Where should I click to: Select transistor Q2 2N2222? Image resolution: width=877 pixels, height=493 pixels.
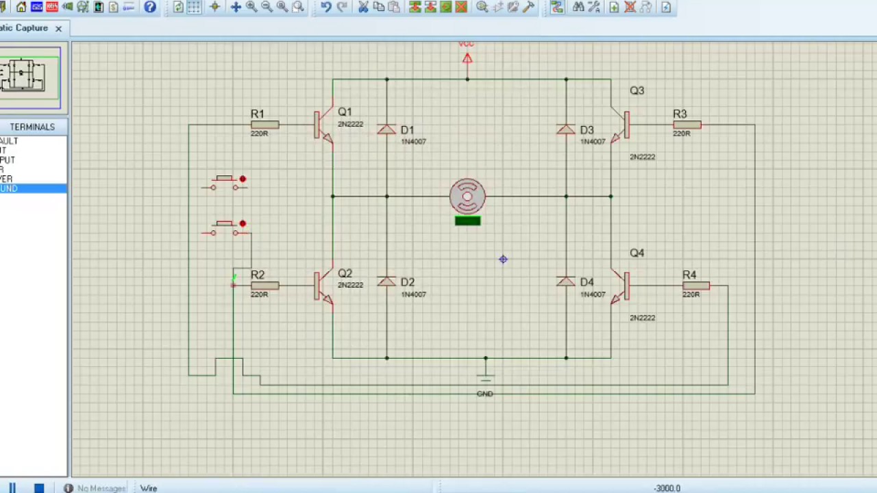[325, 286]
